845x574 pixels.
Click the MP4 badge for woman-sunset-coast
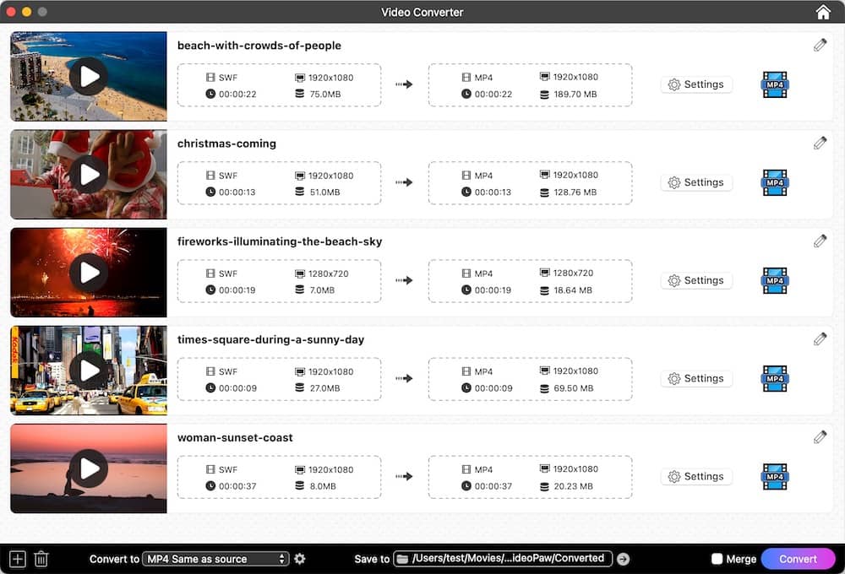tap(774, 476)
